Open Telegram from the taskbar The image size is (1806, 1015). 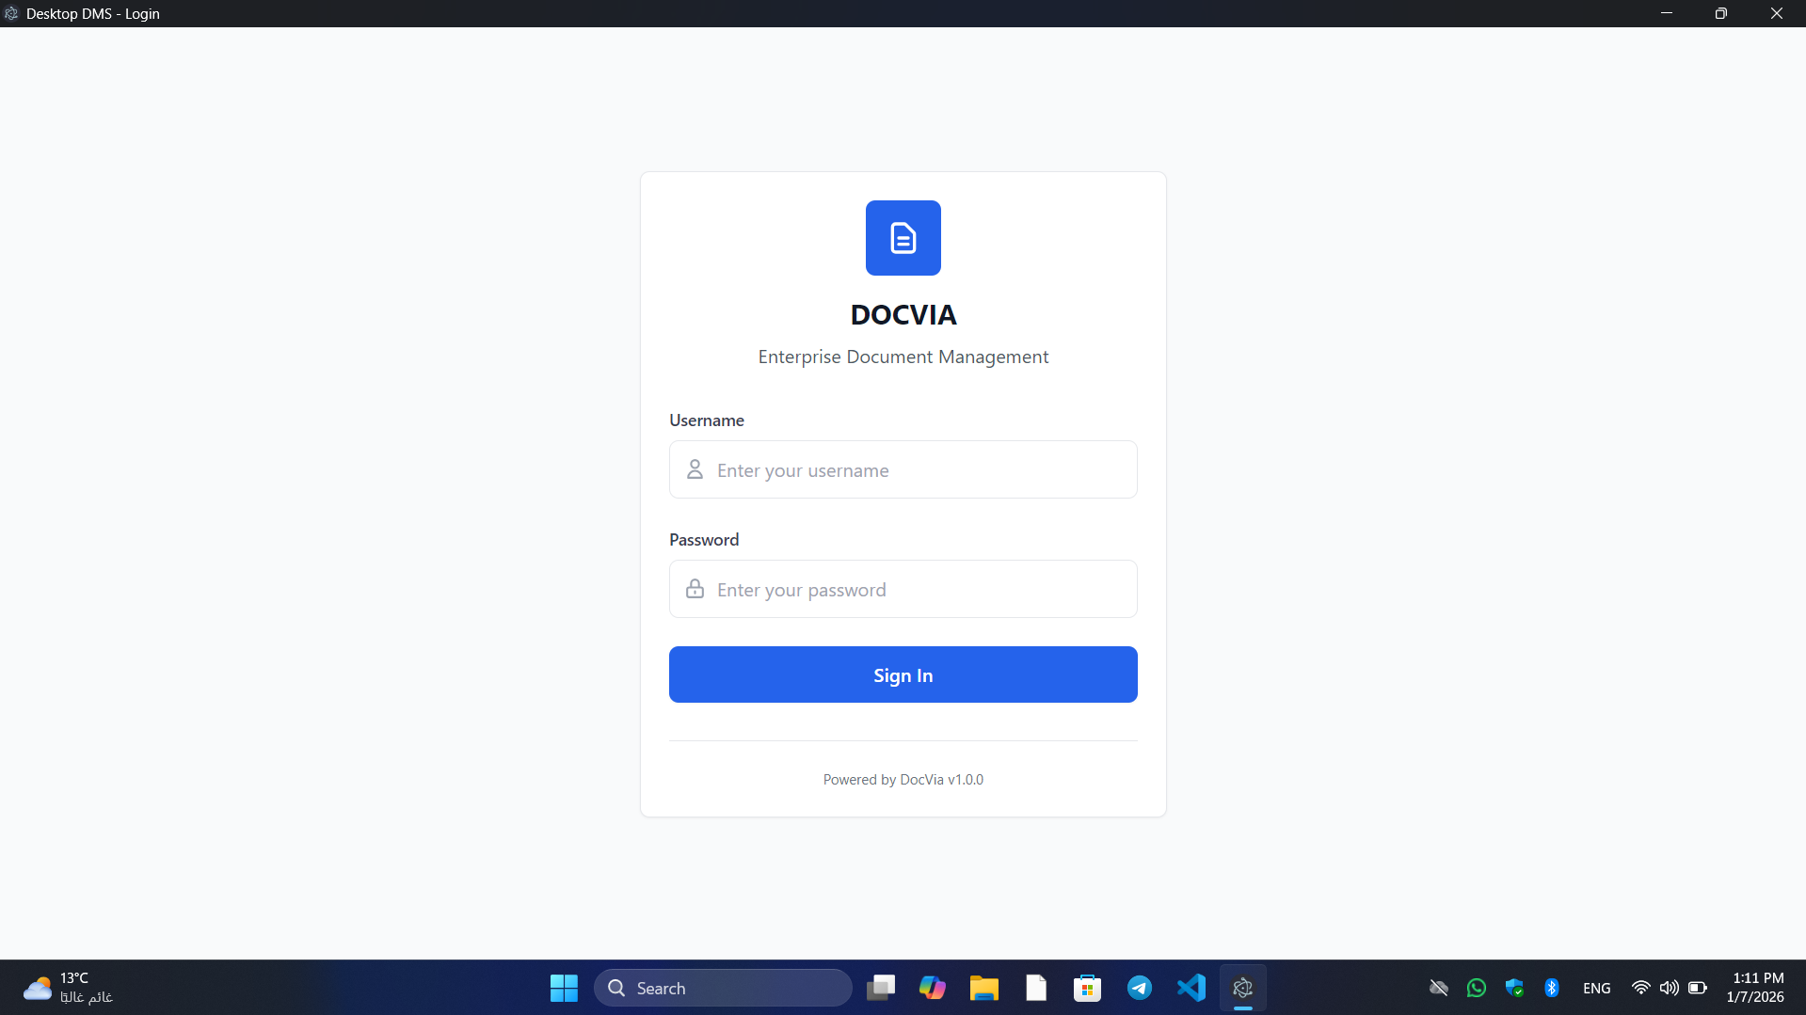tap(1139, 988)
